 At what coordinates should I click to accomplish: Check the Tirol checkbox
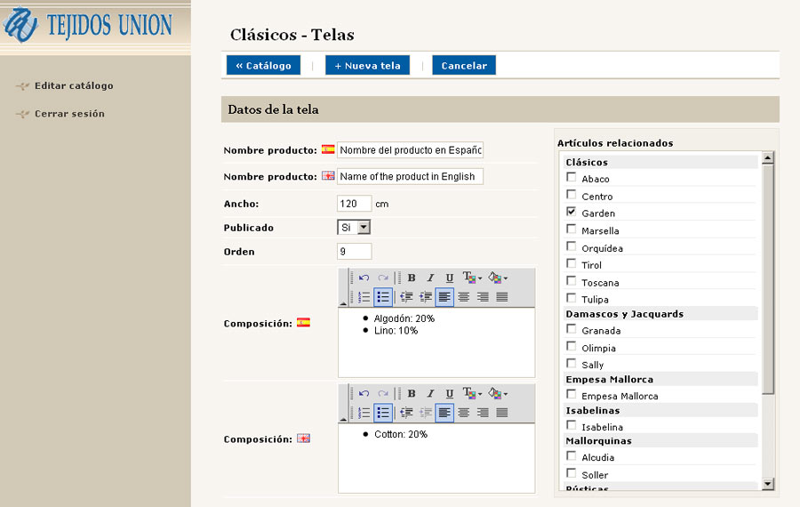572,263
